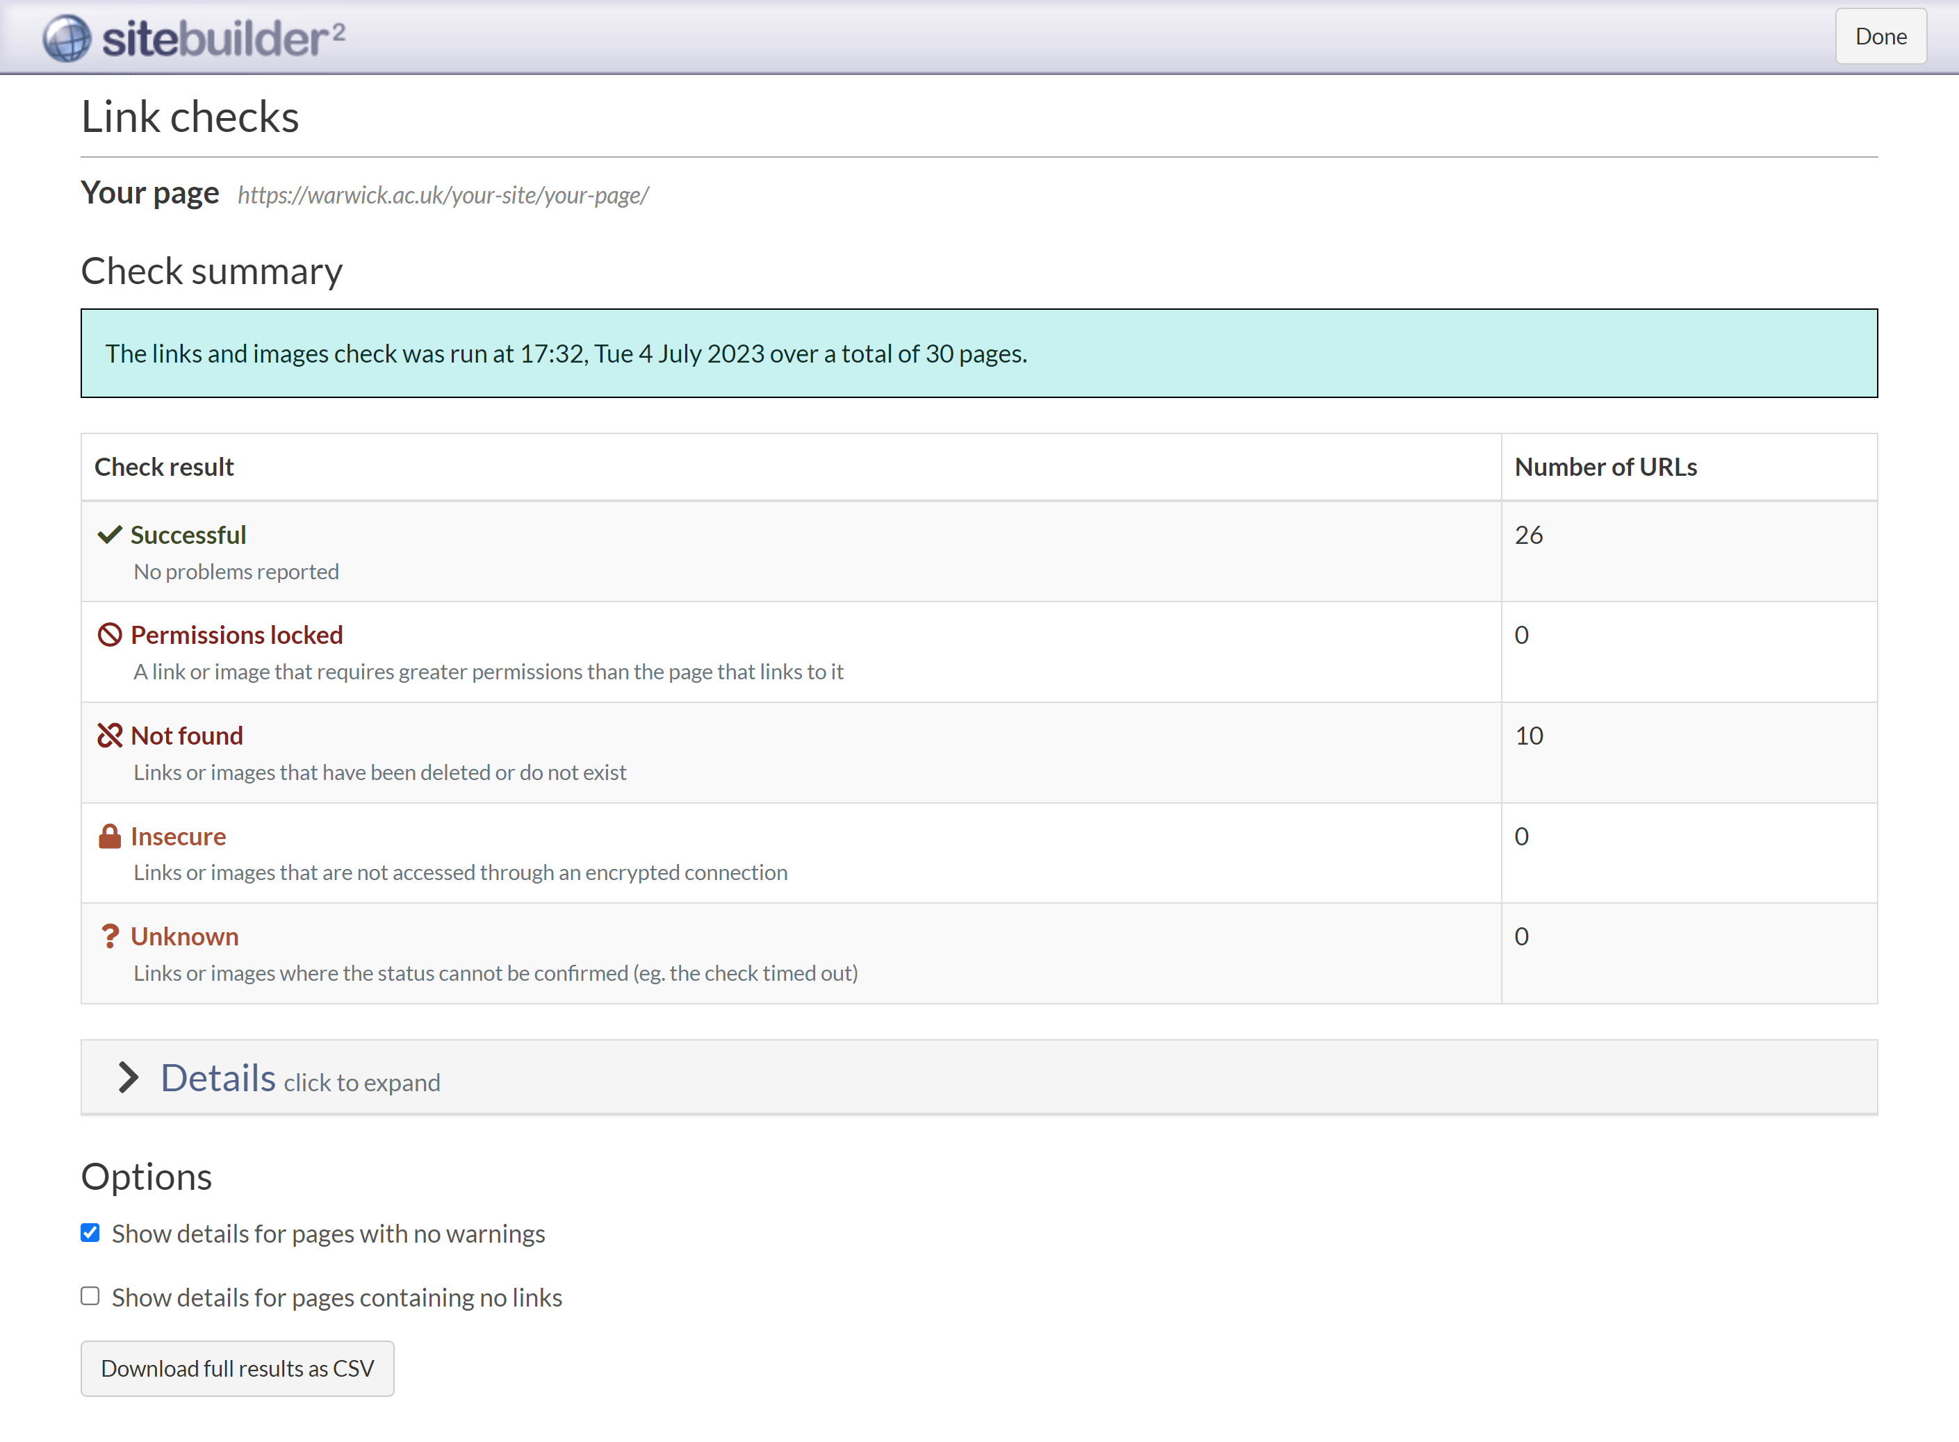The image size is (1959, 1442).
Task: Click 'click to expand' text beside Details
Action: coord(361,1082)
